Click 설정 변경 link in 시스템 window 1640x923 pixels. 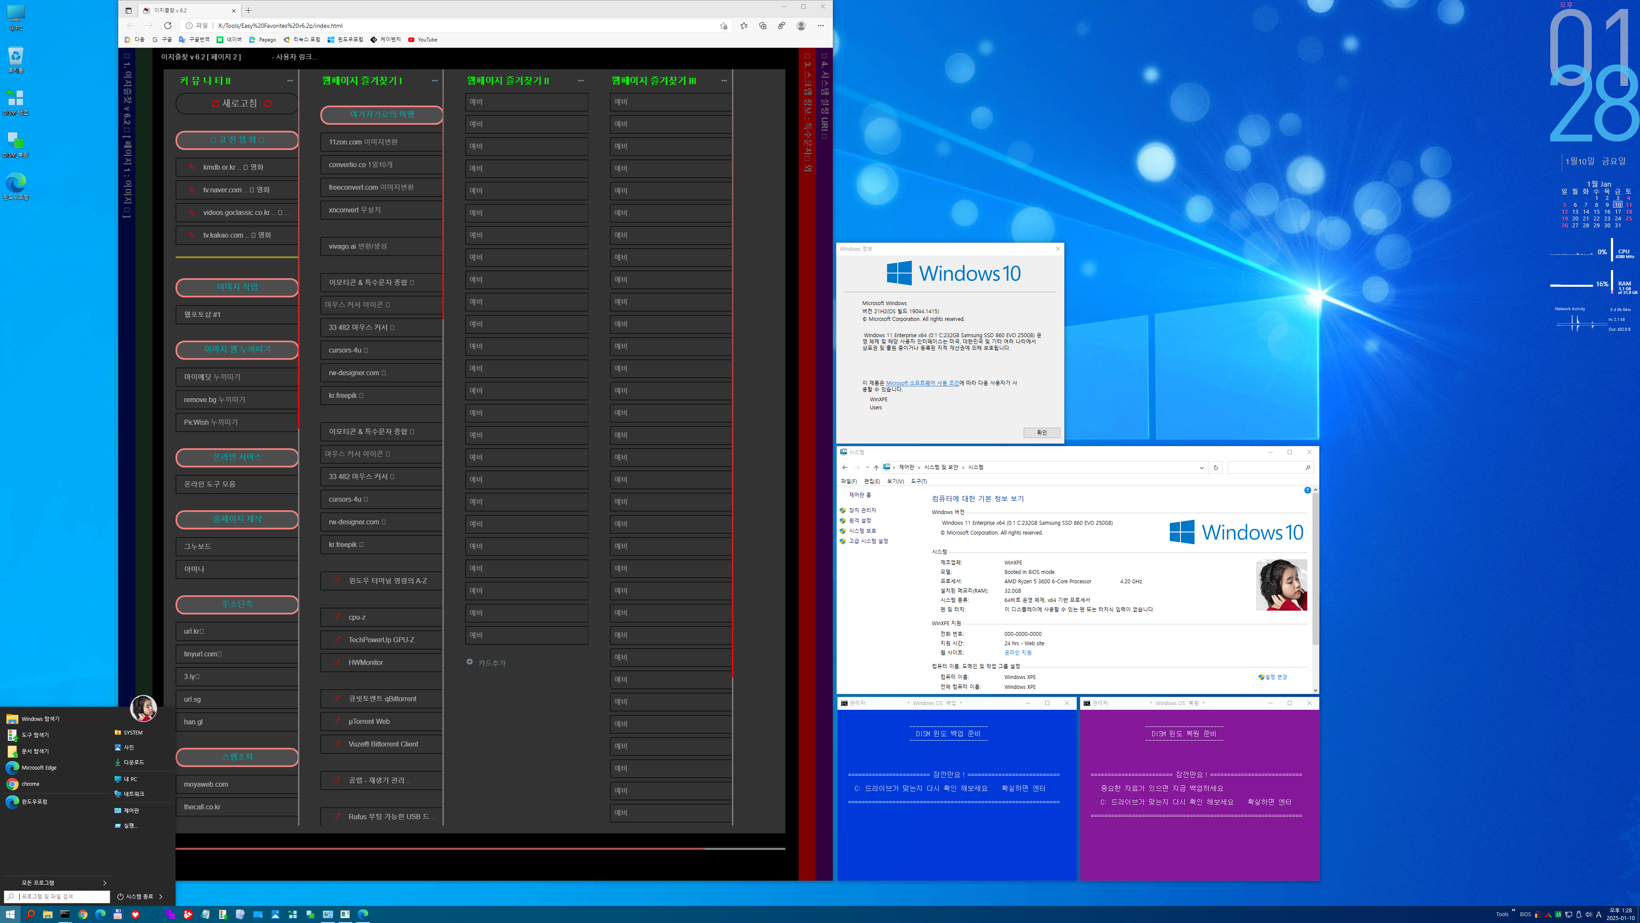1273,677
